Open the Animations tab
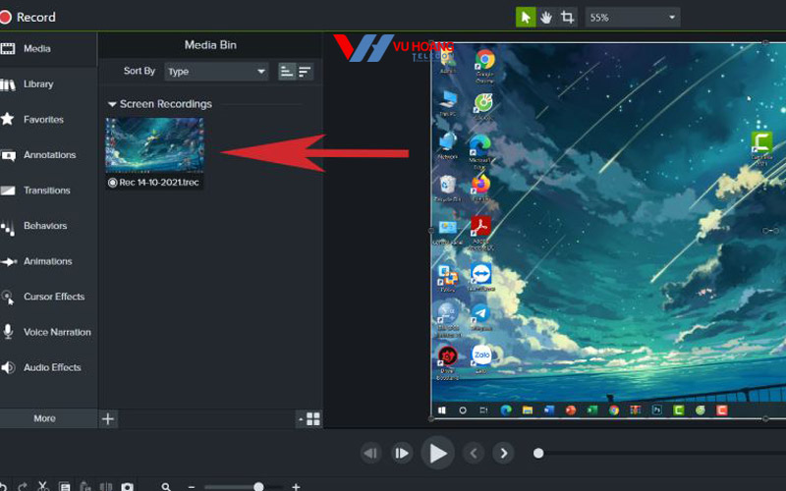786x491 pixels. (48, 261)
